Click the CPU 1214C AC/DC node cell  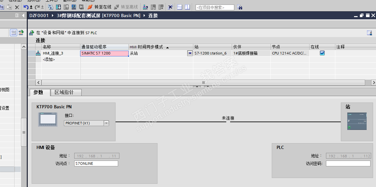(x=290, y=53)
